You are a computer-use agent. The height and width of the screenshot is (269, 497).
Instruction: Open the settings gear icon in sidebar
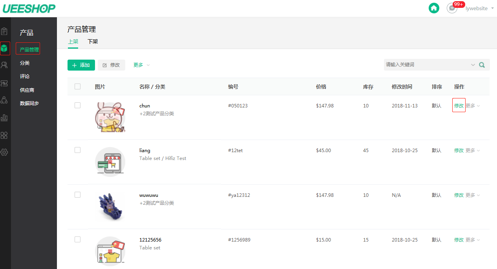coord(4,152)
